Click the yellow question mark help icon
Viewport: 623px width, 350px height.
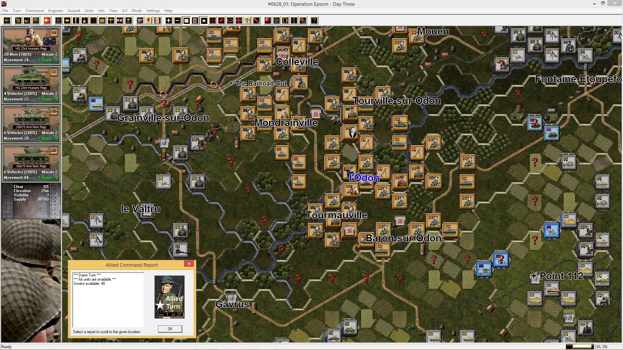pos(314,20)
